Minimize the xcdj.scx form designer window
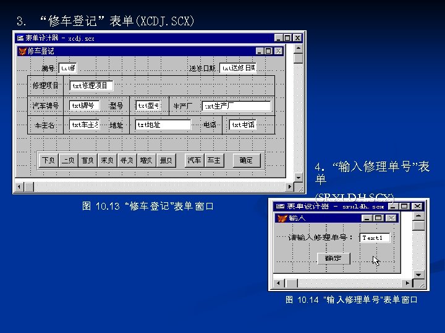 tap(279, 38)
